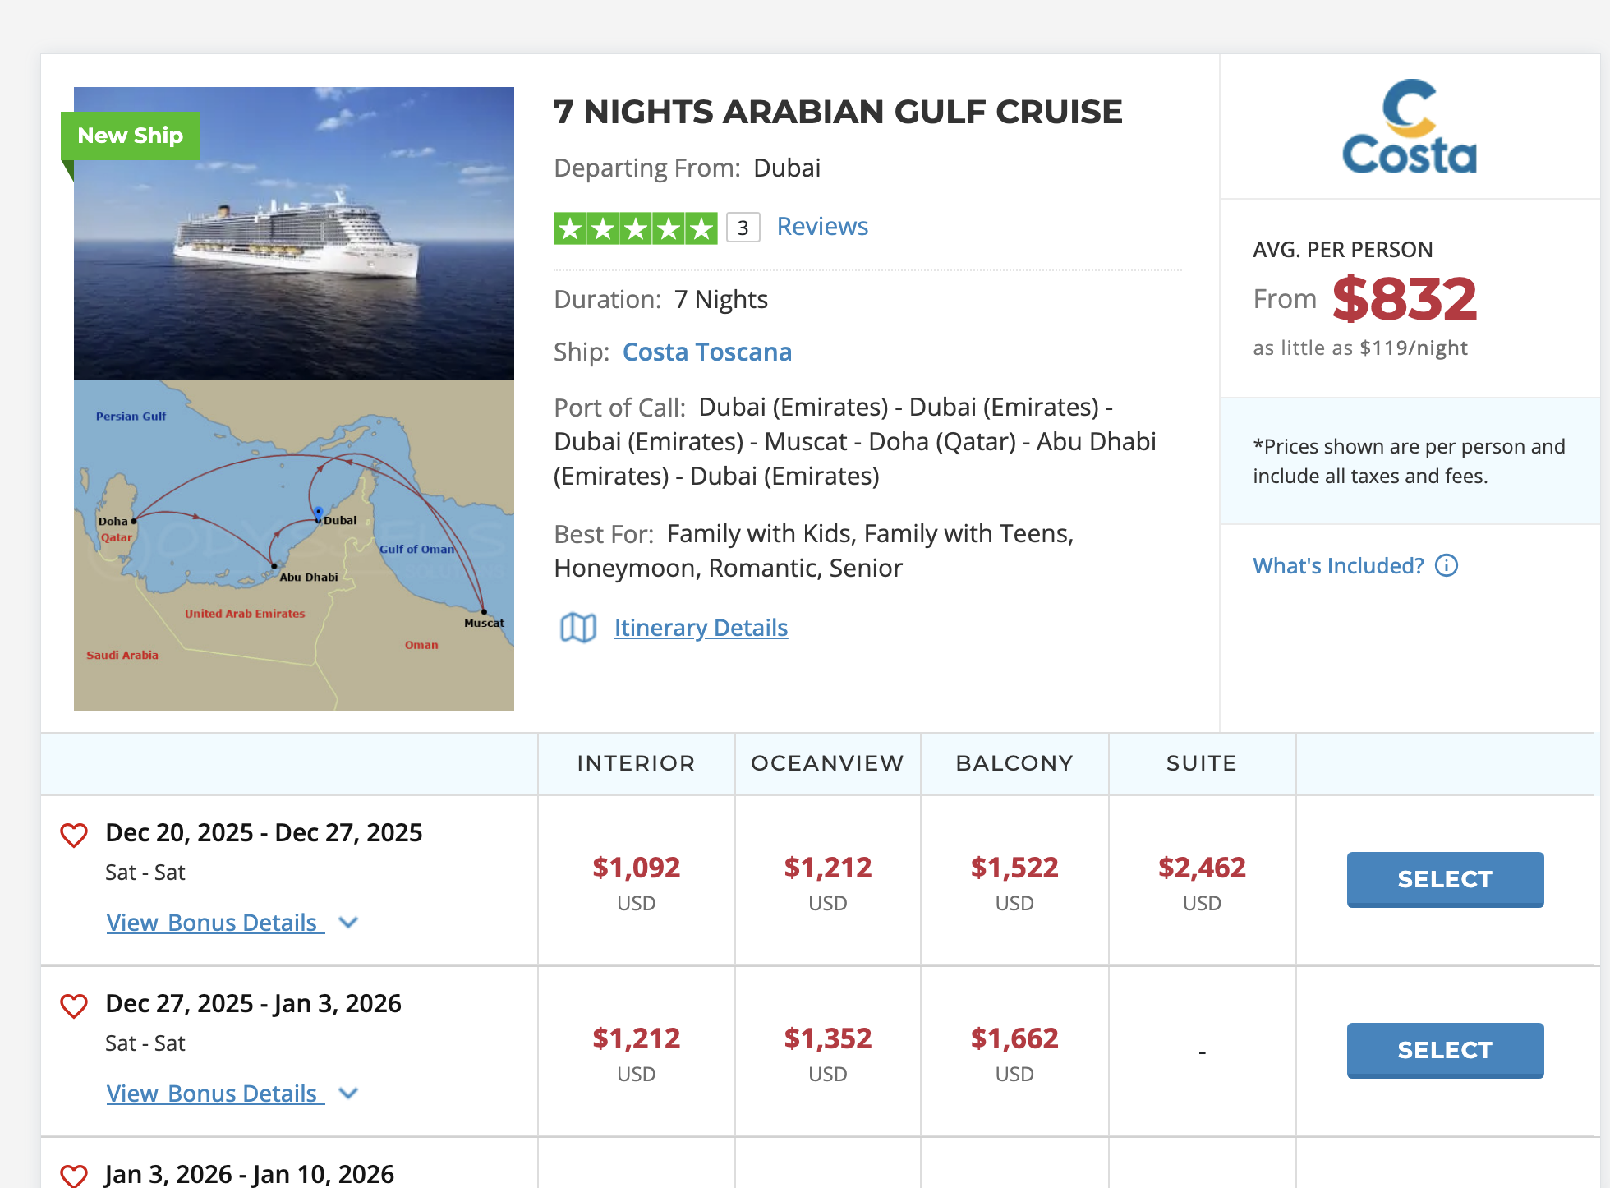Click the cruise ship photo thumbnail
This screenshot has width=1610, height=1188.
click(x=294, y=233)
